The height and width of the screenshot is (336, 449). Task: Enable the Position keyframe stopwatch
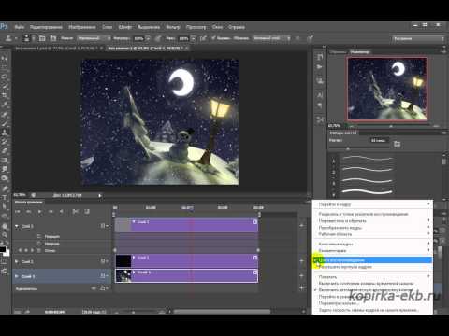pos(39,236)
